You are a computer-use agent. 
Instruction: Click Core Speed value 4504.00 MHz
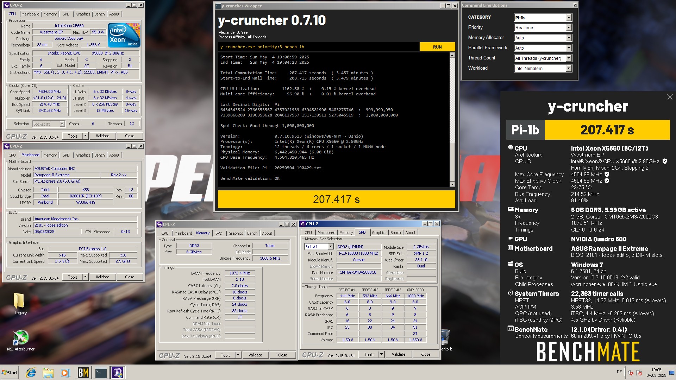pyautogui.click(x=50, y=91)
